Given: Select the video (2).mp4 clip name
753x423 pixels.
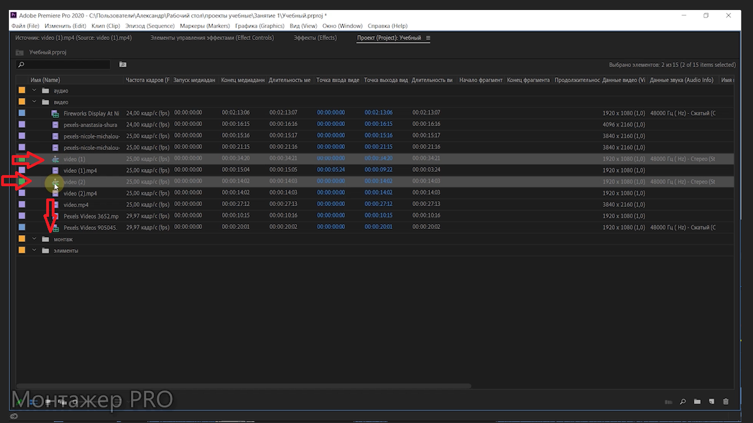Looking at the screenshot, I should coord(80,194).
